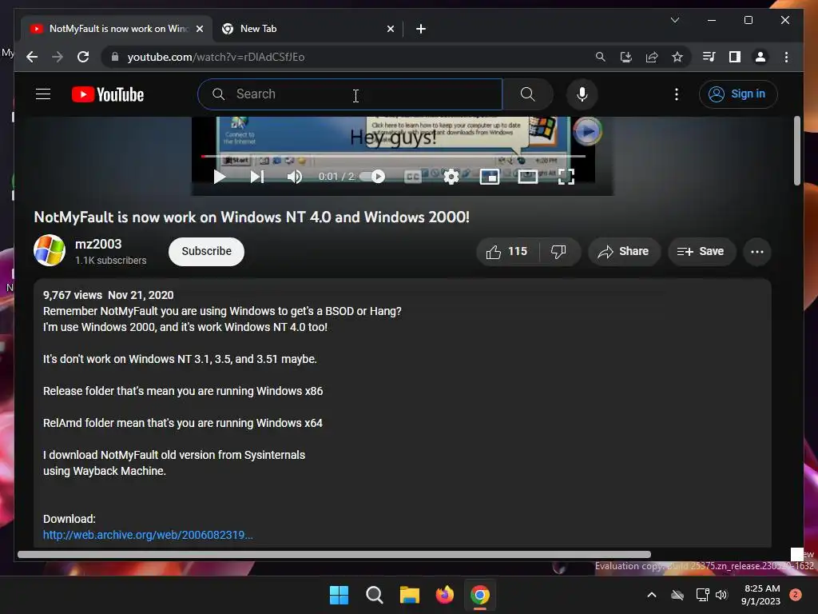Viewport: 818px width, 614px height.
Task: Go forward in browser history
Action: (58, 57)
